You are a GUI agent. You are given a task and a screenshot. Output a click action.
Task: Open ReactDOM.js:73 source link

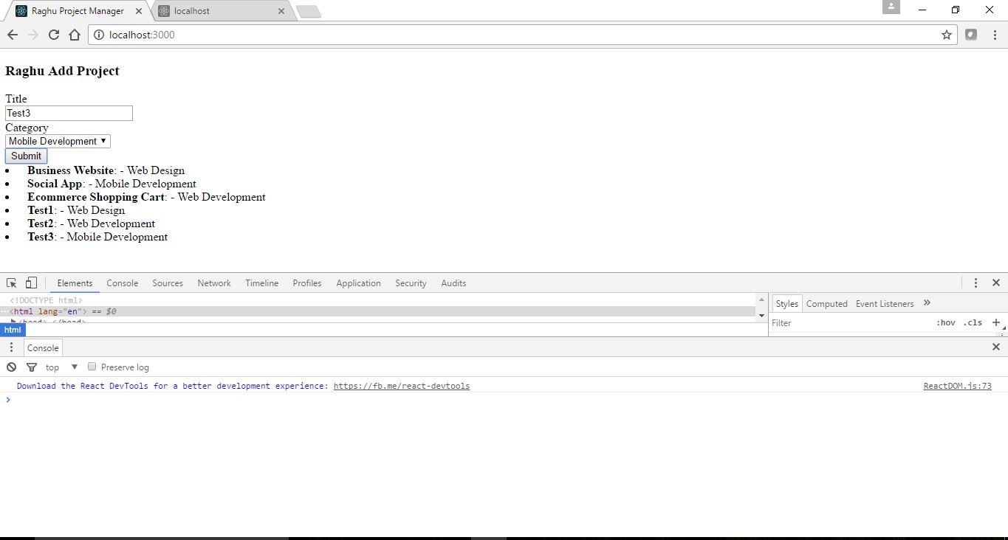[x=957, y=386]
